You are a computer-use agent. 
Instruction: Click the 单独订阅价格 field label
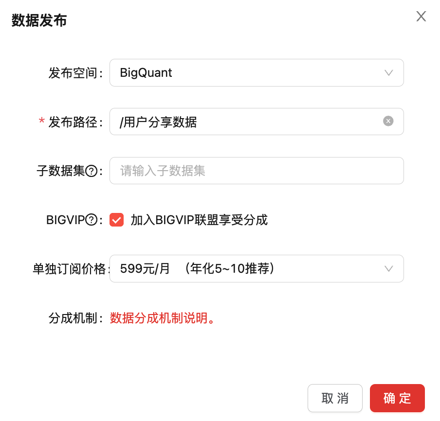pyautogui.click(x=70, y=269)
